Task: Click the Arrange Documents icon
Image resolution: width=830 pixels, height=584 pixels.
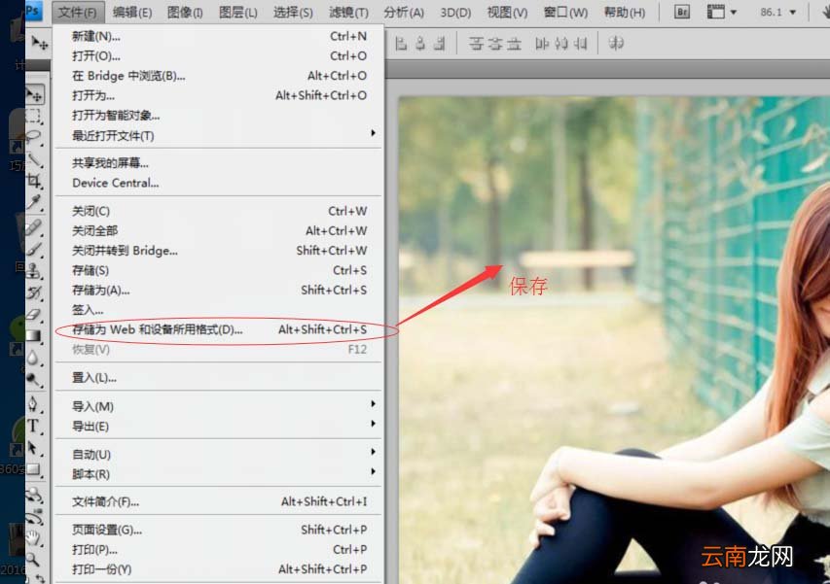Action: pos(715,12)
